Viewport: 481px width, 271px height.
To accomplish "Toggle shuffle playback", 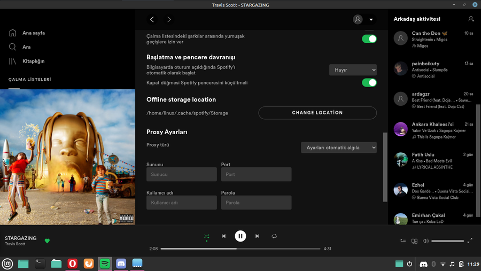I will [x=207, y=236].
